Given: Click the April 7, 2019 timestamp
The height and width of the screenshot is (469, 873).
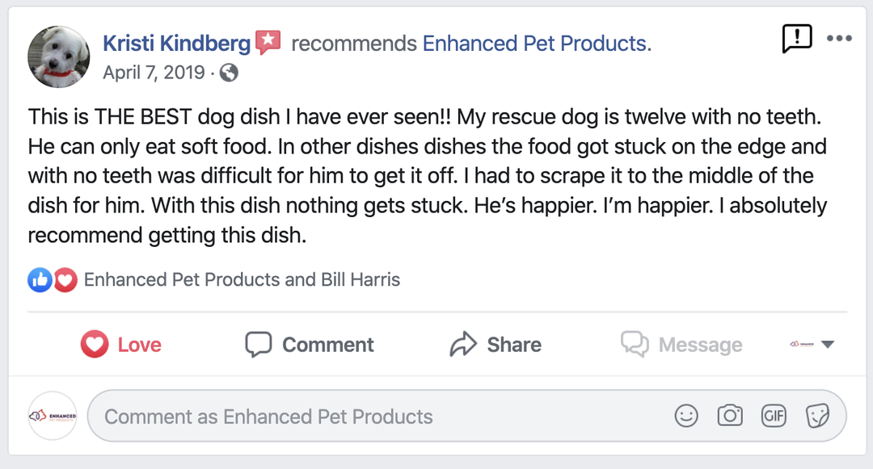Looking at the screenshot, I should [154, 73].
